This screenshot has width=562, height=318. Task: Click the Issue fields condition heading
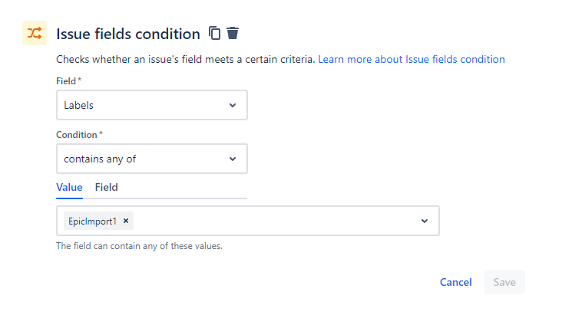point(127,34)
